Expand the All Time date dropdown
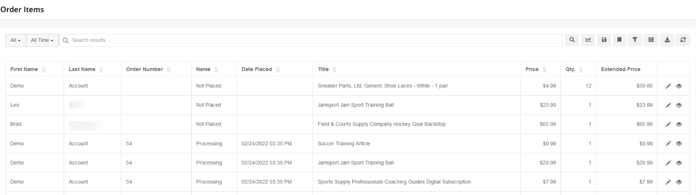 pyautogui.click(x=42, y=40)
